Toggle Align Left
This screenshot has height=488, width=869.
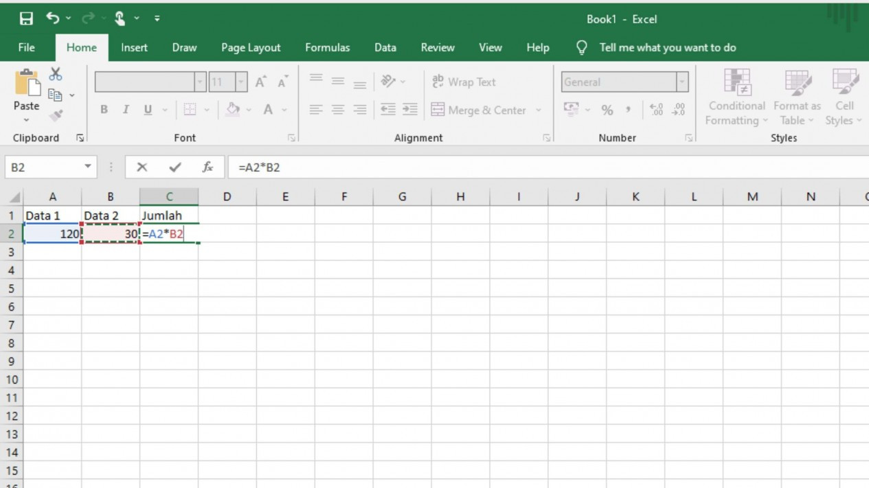pyautogui.click(x=316, y=110)
